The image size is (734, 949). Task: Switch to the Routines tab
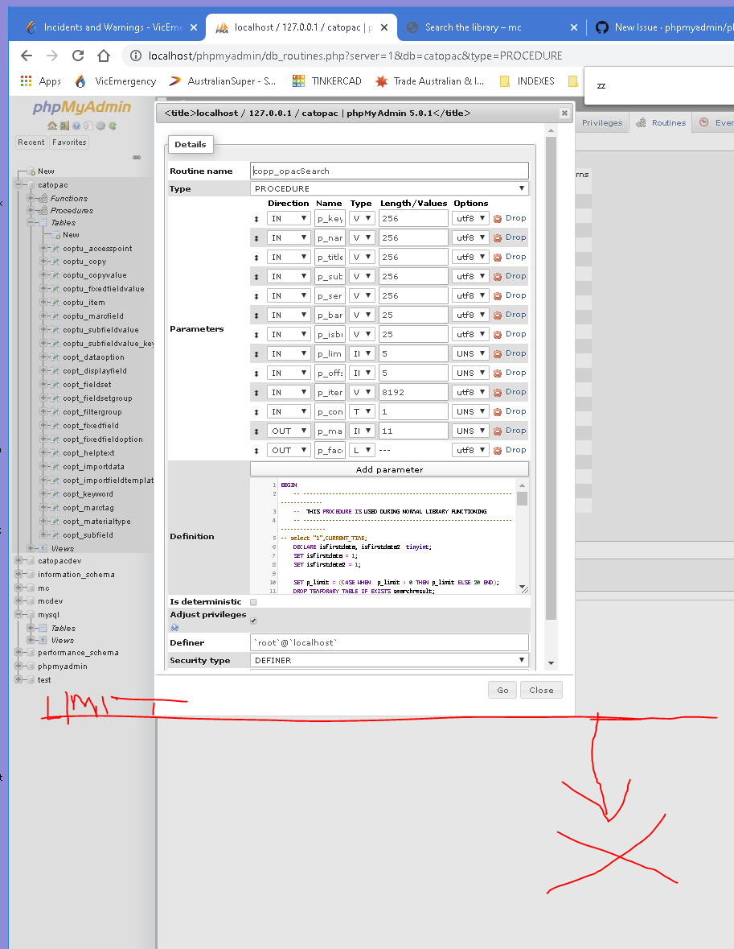coord(661,123)
